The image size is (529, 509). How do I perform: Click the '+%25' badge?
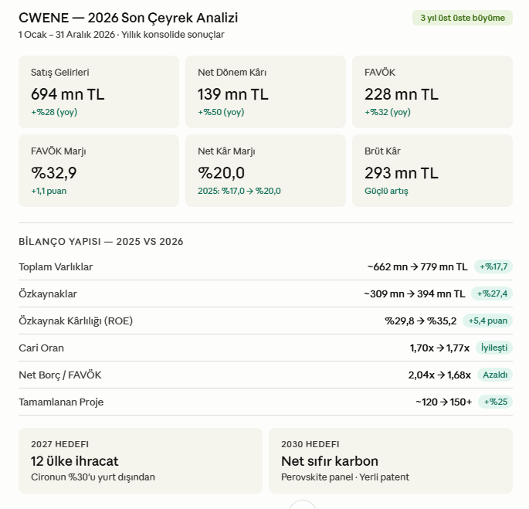point(495,402)
